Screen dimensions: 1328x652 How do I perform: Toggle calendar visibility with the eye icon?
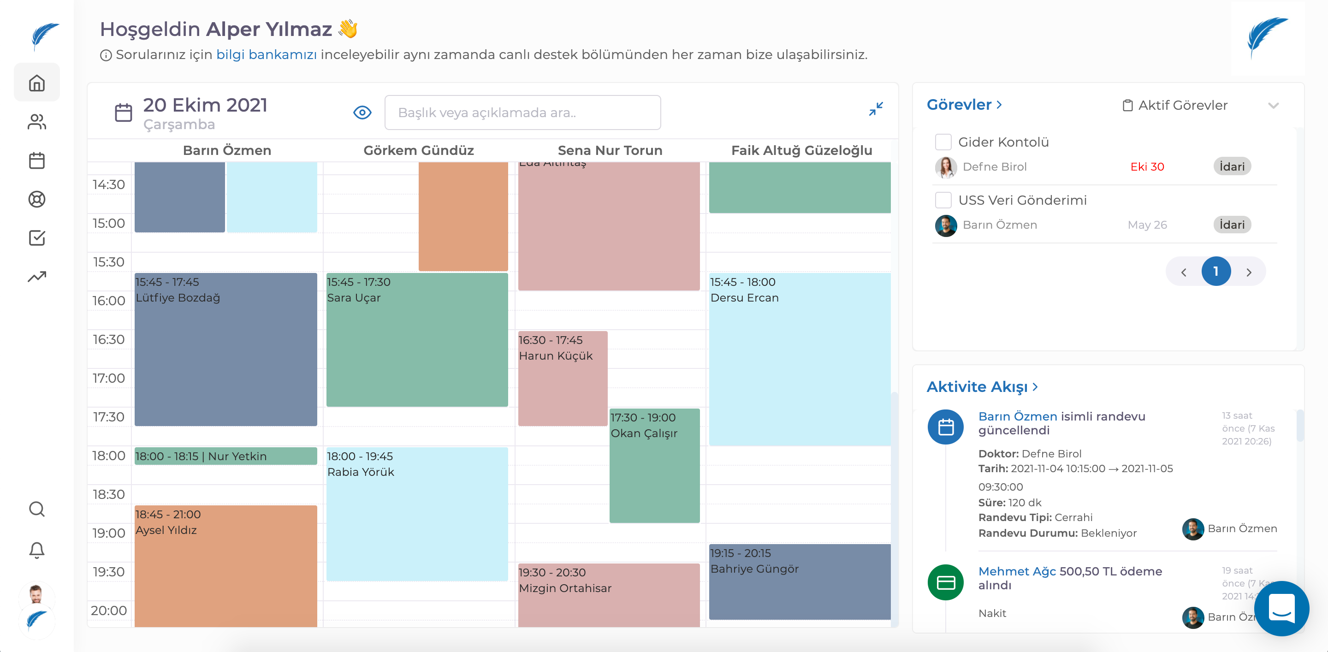coord(362,112)
